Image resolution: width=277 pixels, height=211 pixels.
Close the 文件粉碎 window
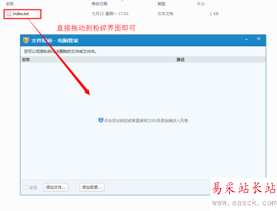click(x=259, y=39)
